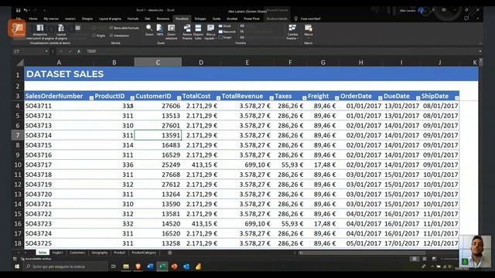Switch to the Customers sheet tab
The height and width of the screenshot is (278, 495).
[77, 253]
